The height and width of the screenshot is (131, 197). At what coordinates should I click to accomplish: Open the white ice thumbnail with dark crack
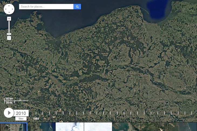[70, 127]
